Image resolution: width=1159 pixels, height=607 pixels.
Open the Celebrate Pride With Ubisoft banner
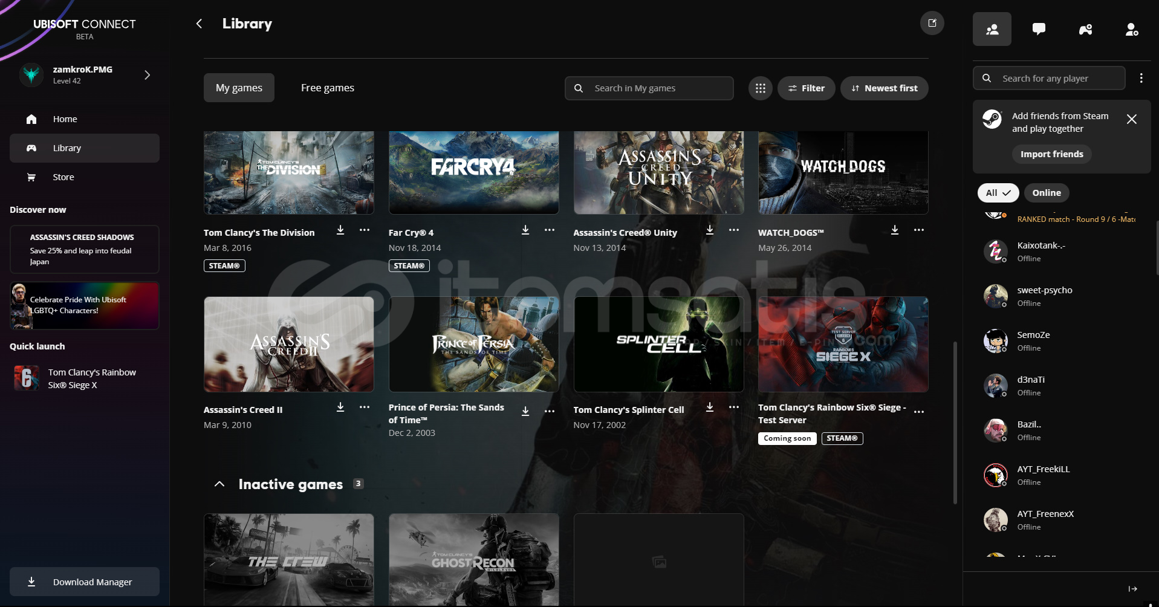[85, 305]
